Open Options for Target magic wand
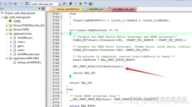Viewport: 192px width, 107px height. pos(64,4)
